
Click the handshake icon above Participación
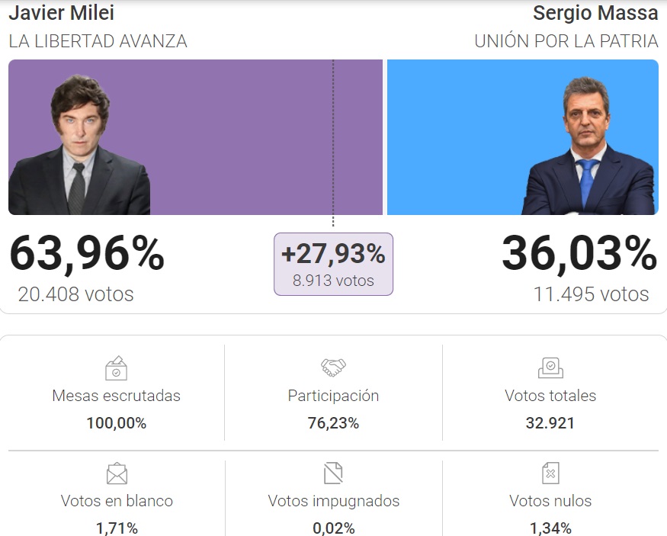pyautogui.click(x=333, y=367)
